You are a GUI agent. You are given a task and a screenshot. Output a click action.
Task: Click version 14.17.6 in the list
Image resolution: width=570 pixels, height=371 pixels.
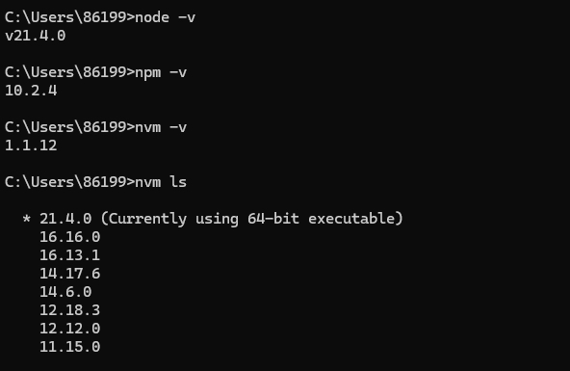coord(69,274)
